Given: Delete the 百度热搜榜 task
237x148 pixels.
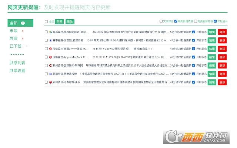Looking at the screenshot, I should coord(222,74).
